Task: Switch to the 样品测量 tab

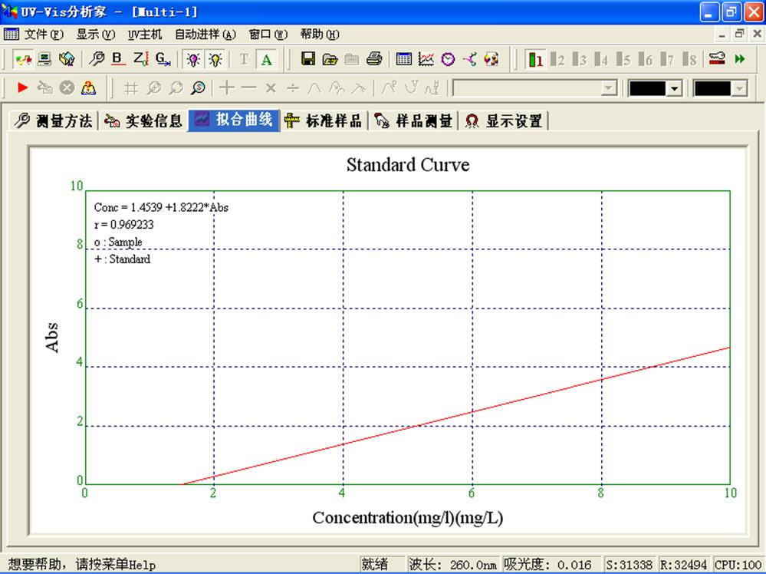Action: click(413, 121)
